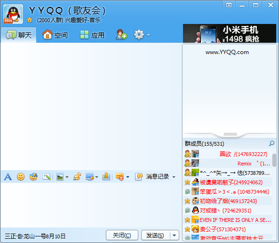Select member EVEN IF THERE IS ONLY A SE…

pyautogui.click(x=228, y=220)
